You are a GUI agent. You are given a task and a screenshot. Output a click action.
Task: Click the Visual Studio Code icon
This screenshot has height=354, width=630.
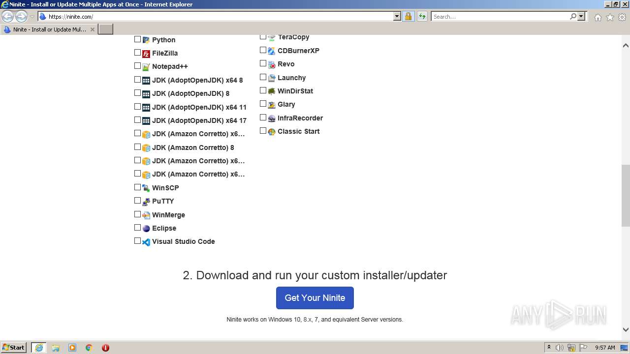(x=146, y=242)
